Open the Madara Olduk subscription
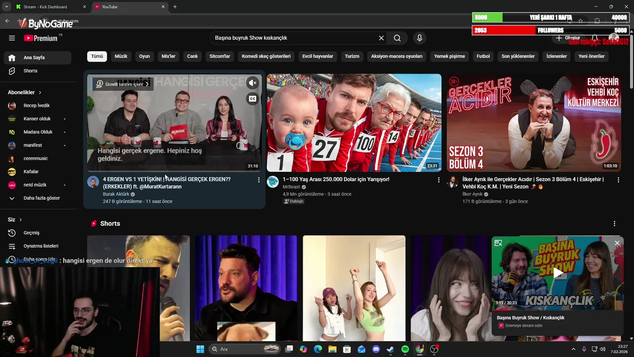 (x=38, y=132)
